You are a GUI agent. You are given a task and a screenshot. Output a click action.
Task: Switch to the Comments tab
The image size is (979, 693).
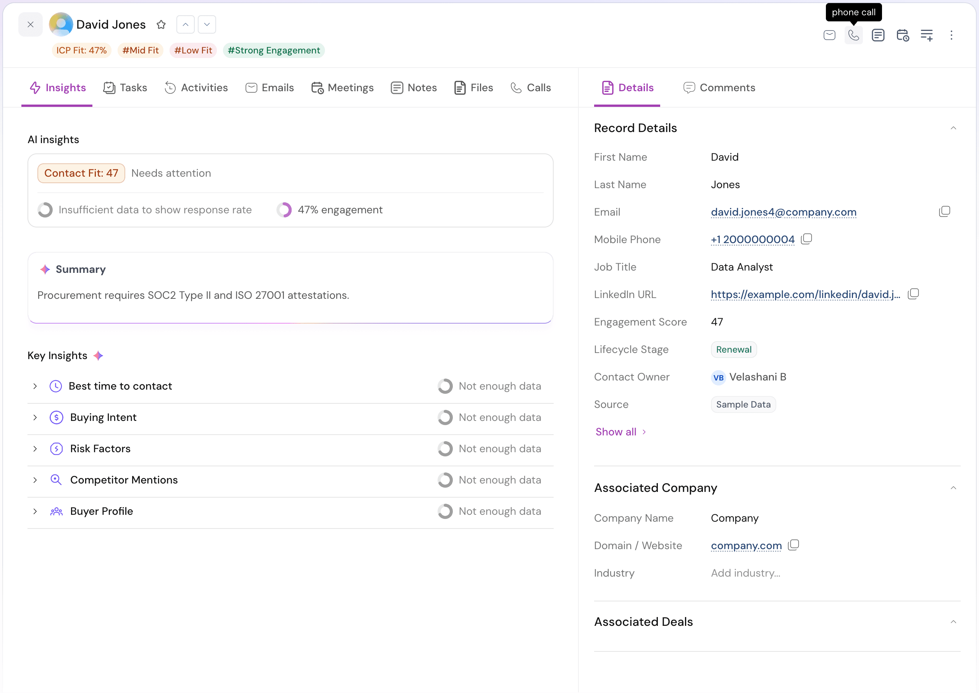719,87
